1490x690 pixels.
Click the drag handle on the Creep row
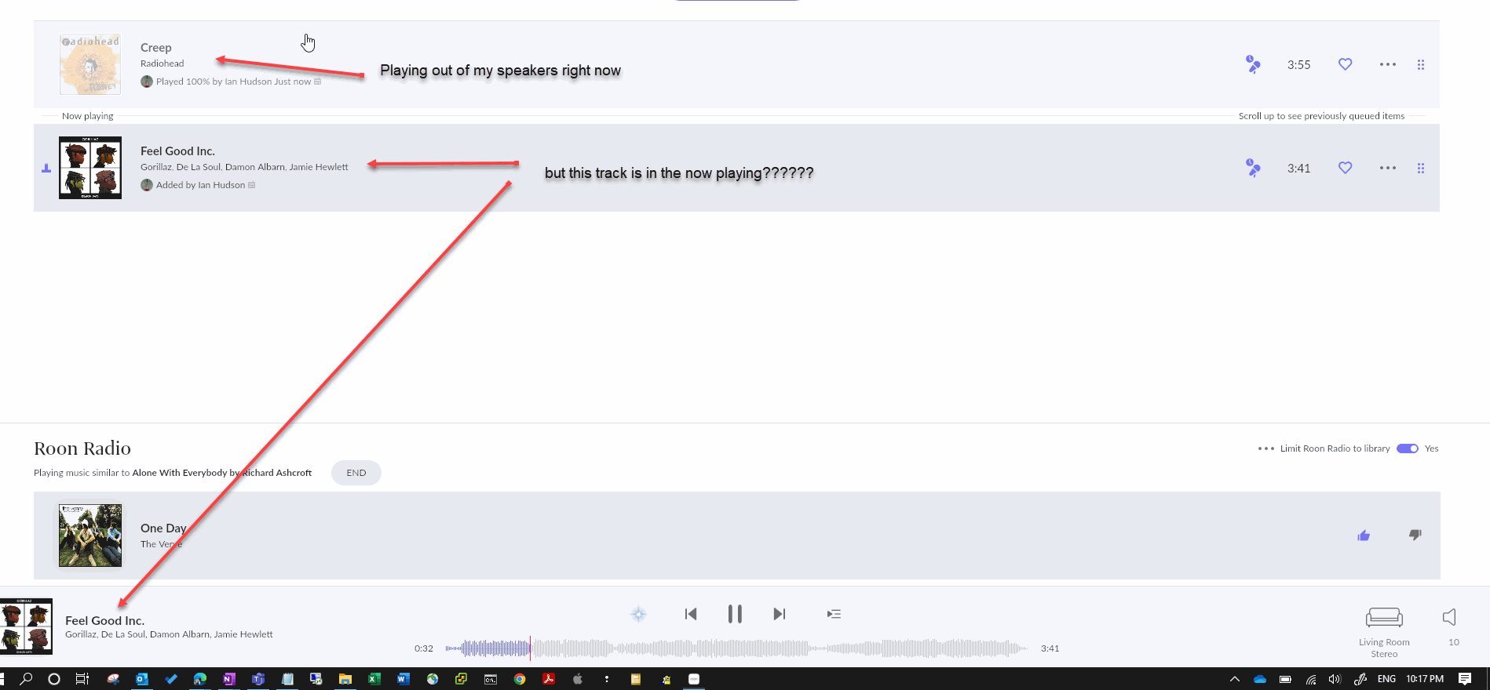tap(1420, 64)
